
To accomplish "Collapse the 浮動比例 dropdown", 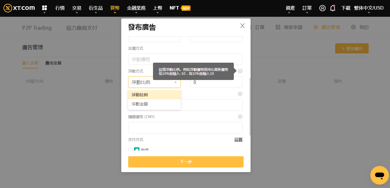I will point(176,82).
